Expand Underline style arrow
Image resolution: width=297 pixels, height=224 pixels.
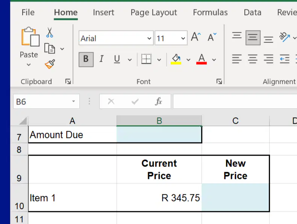[x=130, y=60]
